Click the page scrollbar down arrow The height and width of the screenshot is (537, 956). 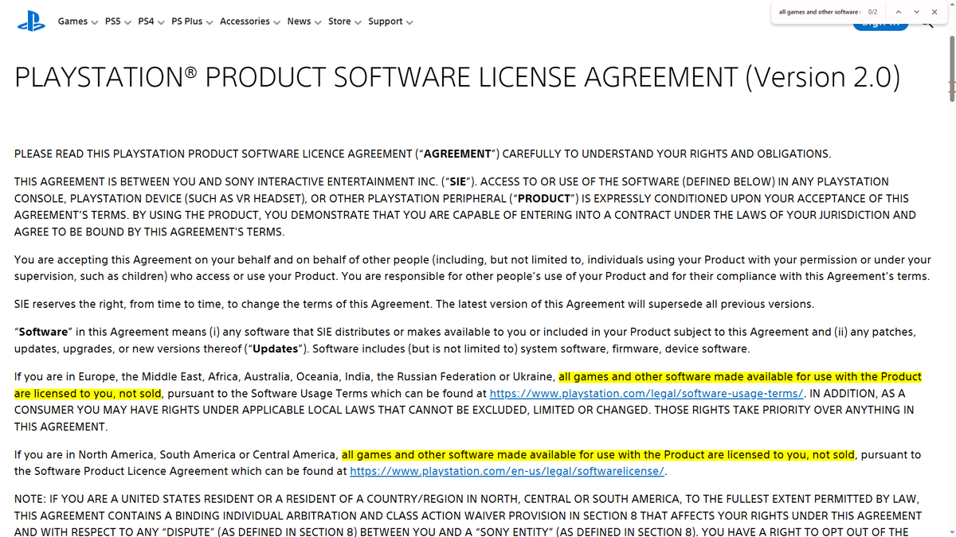(951, 531)
